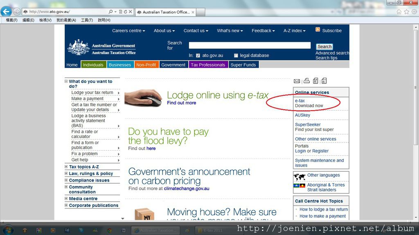The width and height of the screenshot is (419, 235).
Task: Click the RSS feed icon beside Subscribe
Action: point(318,29)
